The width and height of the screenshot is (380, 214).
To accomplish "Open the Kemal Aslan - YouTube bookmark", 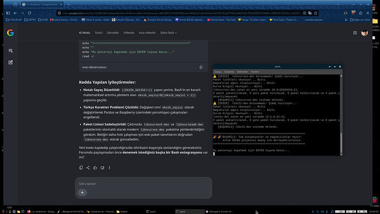I will (221, 20).
